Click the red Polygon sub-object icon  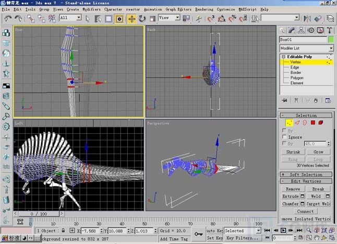point(313,123)
